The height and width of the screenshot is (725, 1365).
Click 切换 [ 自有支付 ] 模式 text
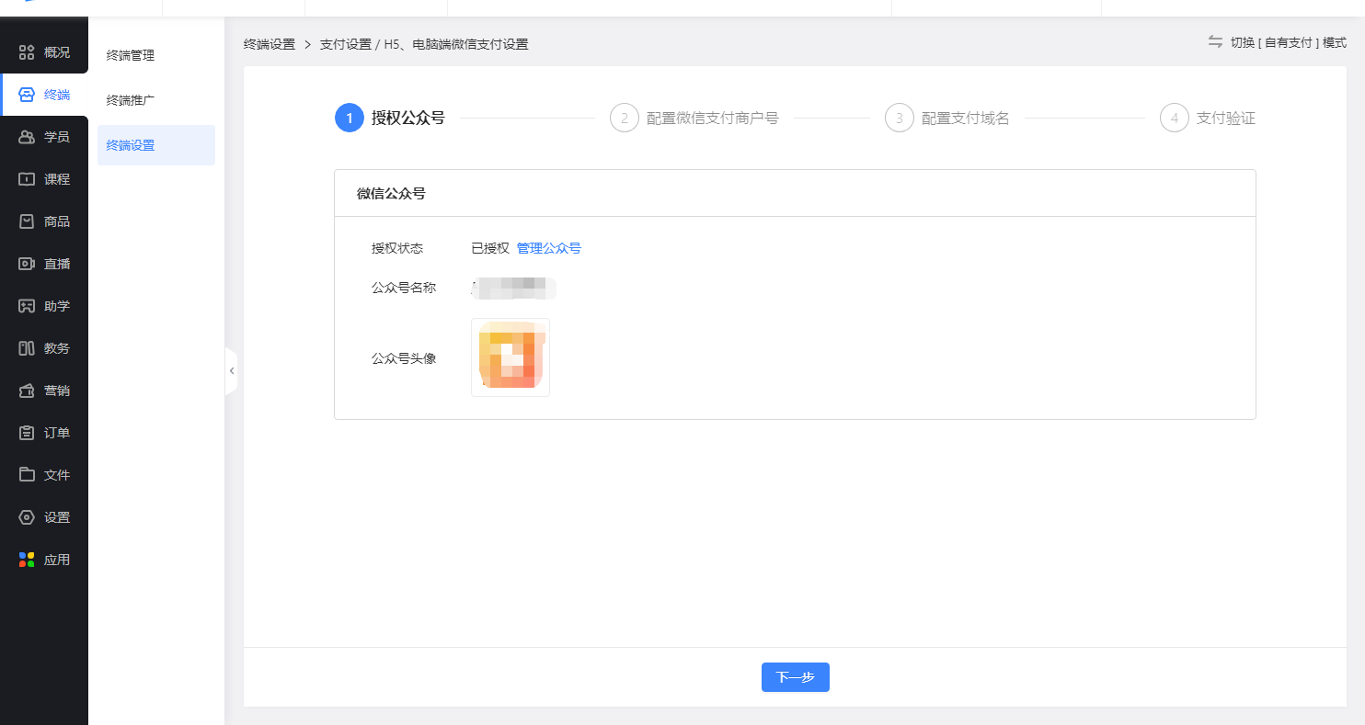(x=1289, y=42)
